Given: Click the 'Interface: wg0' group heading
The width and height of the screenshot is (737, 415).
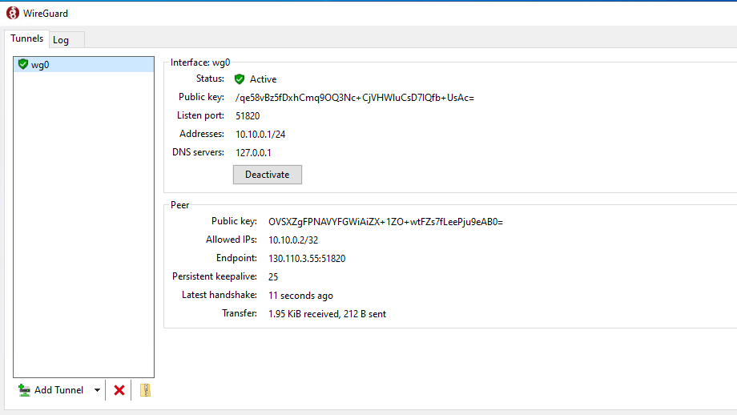Looking at the screenshot, I should [x=200, y=62].
